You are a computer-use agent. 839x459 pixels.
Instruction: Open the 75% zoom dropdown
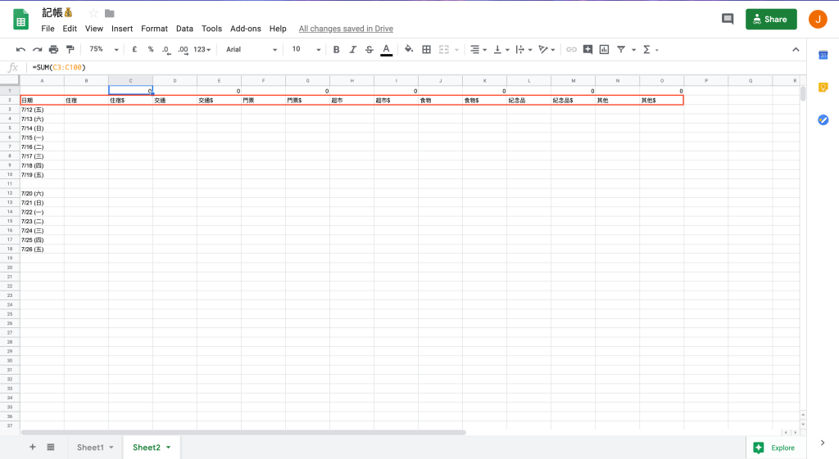click(x=103, y=50)
